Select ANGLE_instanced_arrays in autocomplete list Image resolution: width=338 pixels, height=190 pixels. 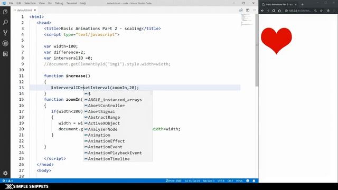[x=118, y=100]
